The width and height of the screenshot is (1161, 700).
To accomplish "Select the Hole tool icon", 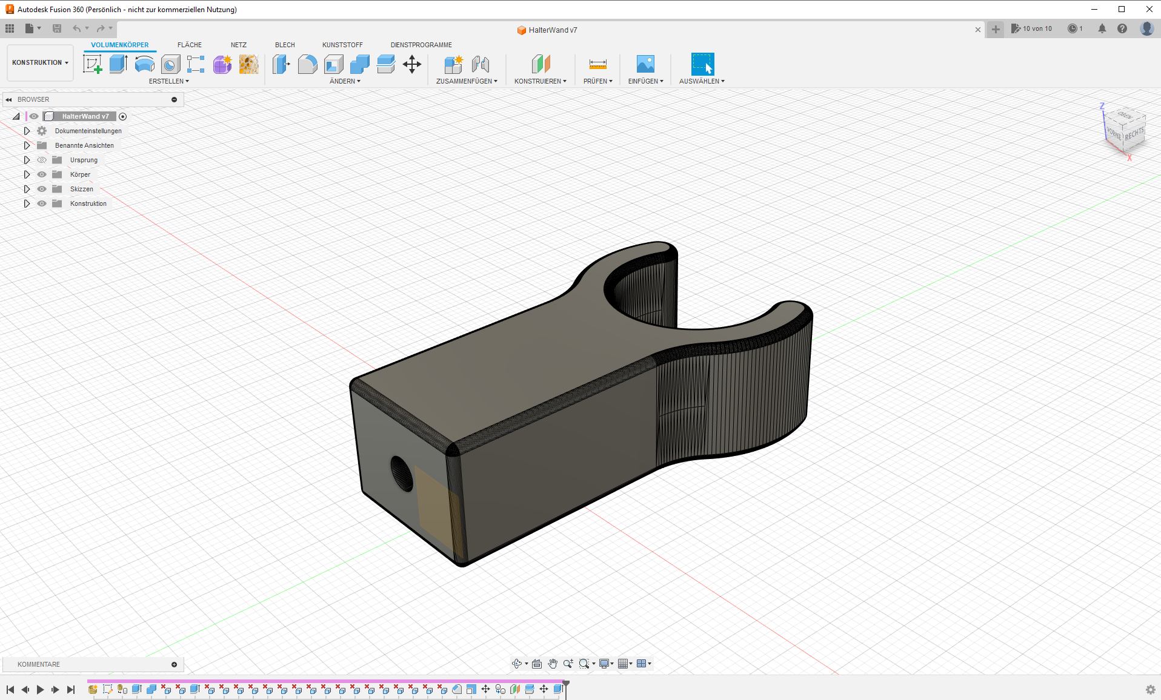I will pyautogui.click(x=170, y=64).
